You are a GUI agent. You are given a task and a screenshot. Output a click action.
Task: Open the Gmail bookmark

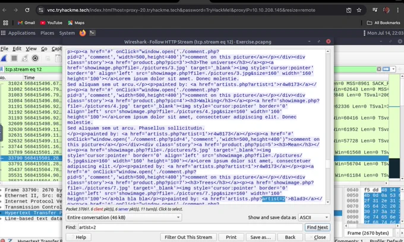[26, 23]
